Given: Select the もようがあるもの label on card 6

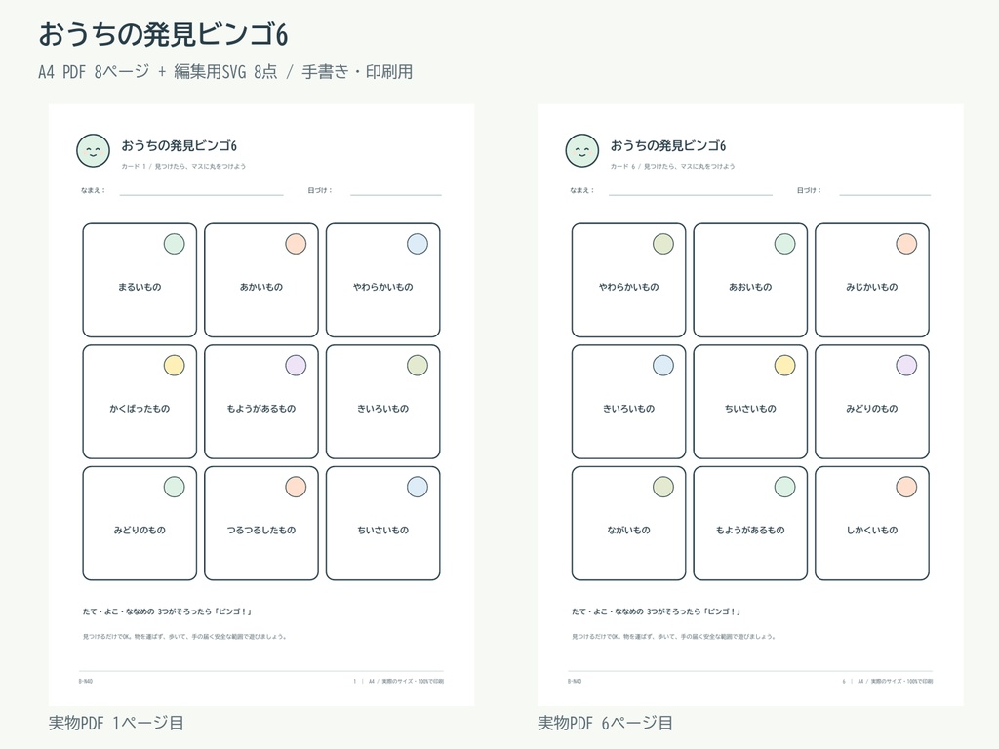Looking at the screenshot, I should pos(750,531).
